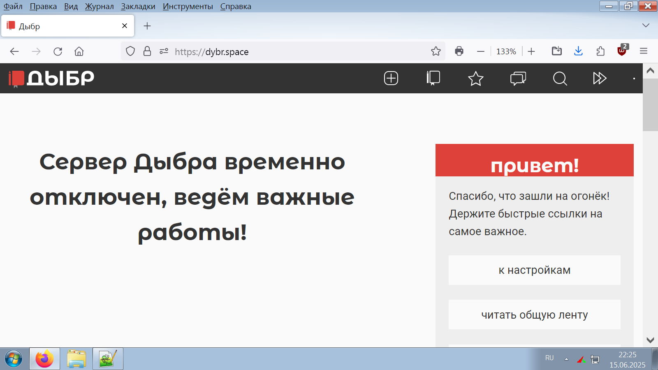
Task: Open the browser home page
Action: [79, 51]
